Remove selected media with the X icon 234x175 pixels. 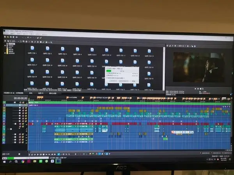pos(29,42)
